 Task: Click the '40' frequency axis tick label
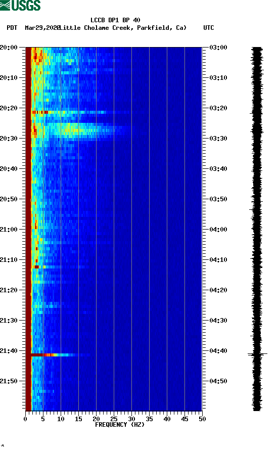click(x=167, y=419)
